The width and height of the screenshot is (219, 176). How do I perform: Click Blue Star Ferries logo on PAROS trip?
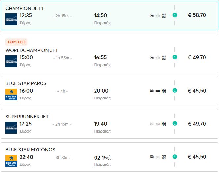[11, 95]
